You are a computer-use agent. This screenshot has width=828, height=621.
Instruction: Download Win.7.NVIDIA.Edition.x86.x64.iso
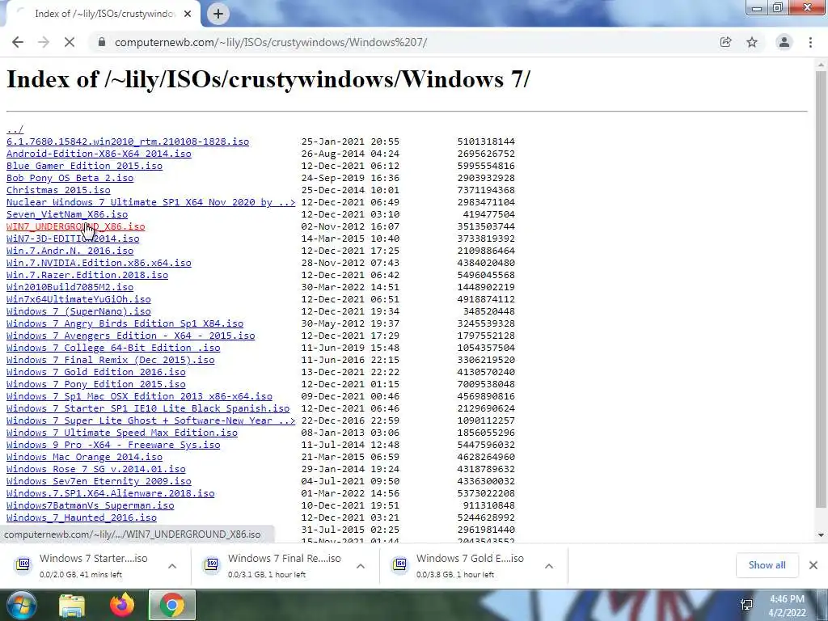pyautogui.click(x=99, y=263)
